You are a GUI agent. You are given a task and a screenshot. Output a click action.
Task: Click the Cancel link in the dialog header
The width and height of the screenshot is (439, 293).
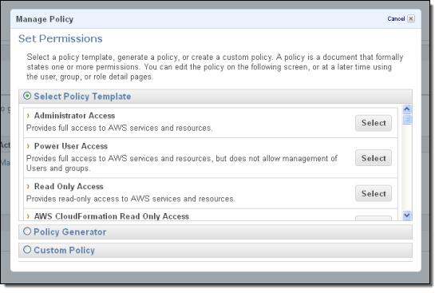pos(396,19)
